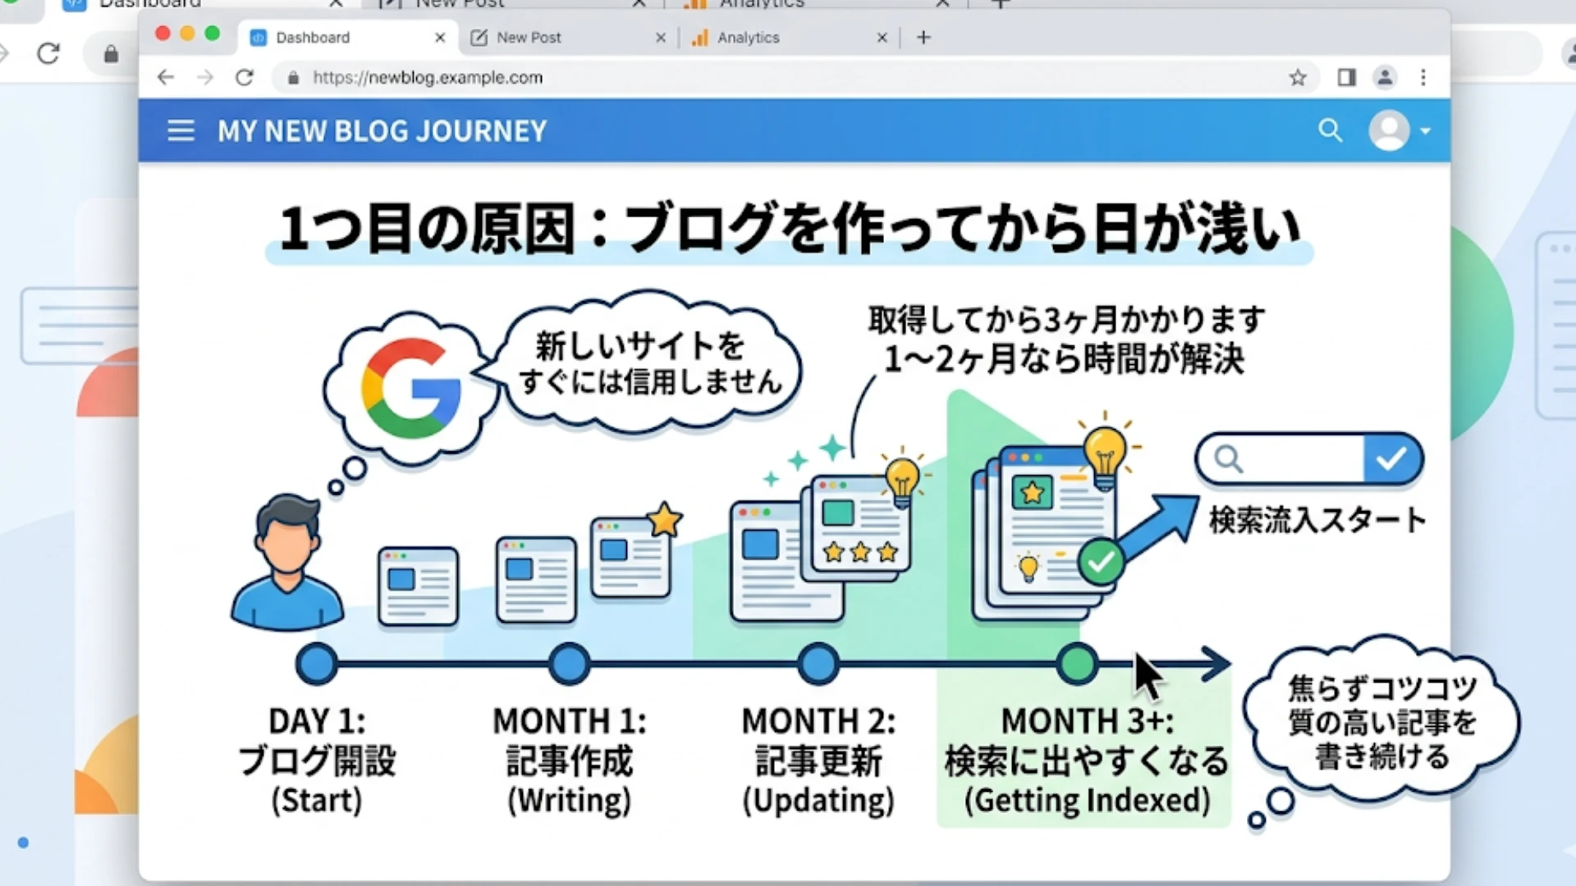Switch to the Analytics tab
The width and height of the screenshot is (1576, 886).
click(x=788, y=38)
